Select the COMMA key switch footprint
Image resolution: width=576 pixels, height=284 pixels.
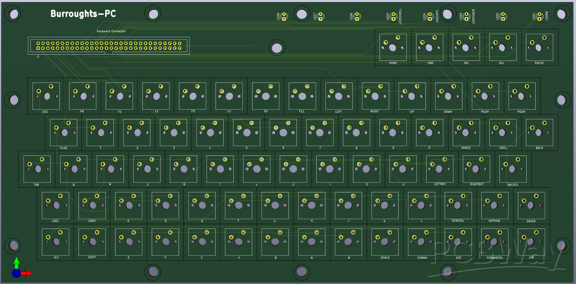tap(422, 242)
